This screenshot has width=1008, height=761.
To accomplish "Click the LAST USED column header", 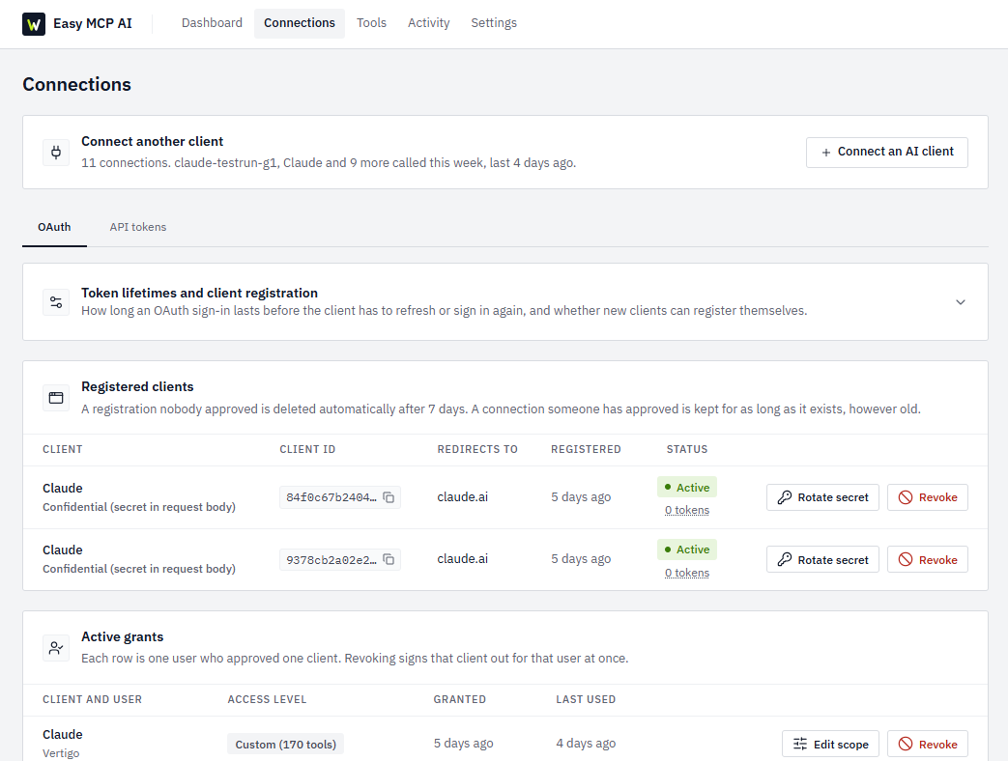I will point(586,699).
